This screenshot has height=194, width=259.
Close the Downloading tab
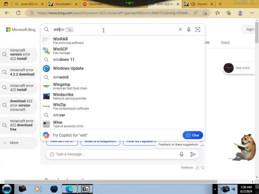point(76,4)
